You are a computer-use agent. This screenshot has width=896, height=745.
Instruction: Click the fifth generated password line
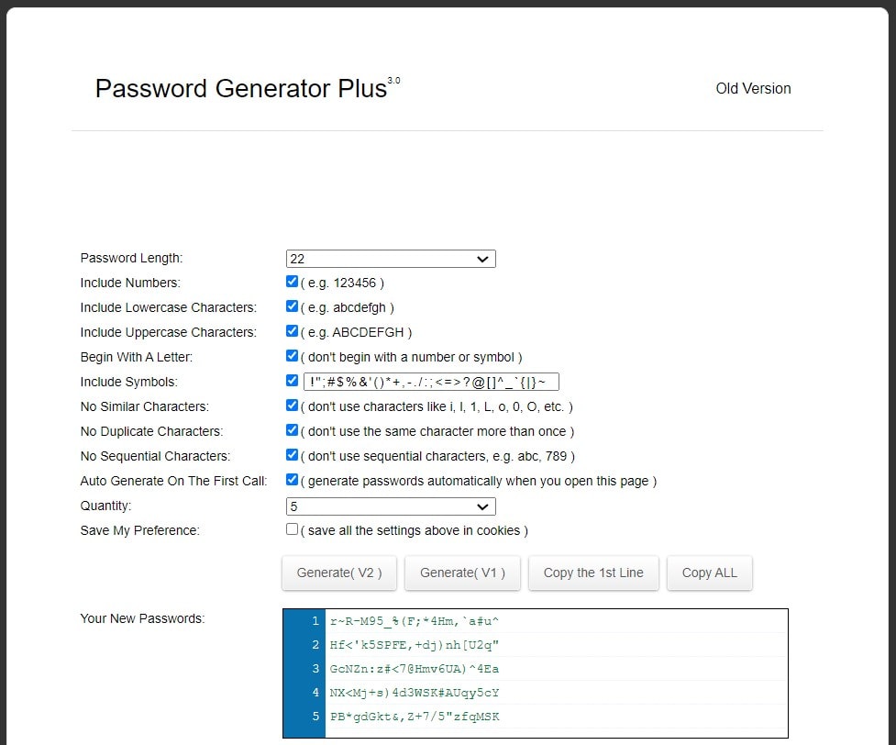415,717
